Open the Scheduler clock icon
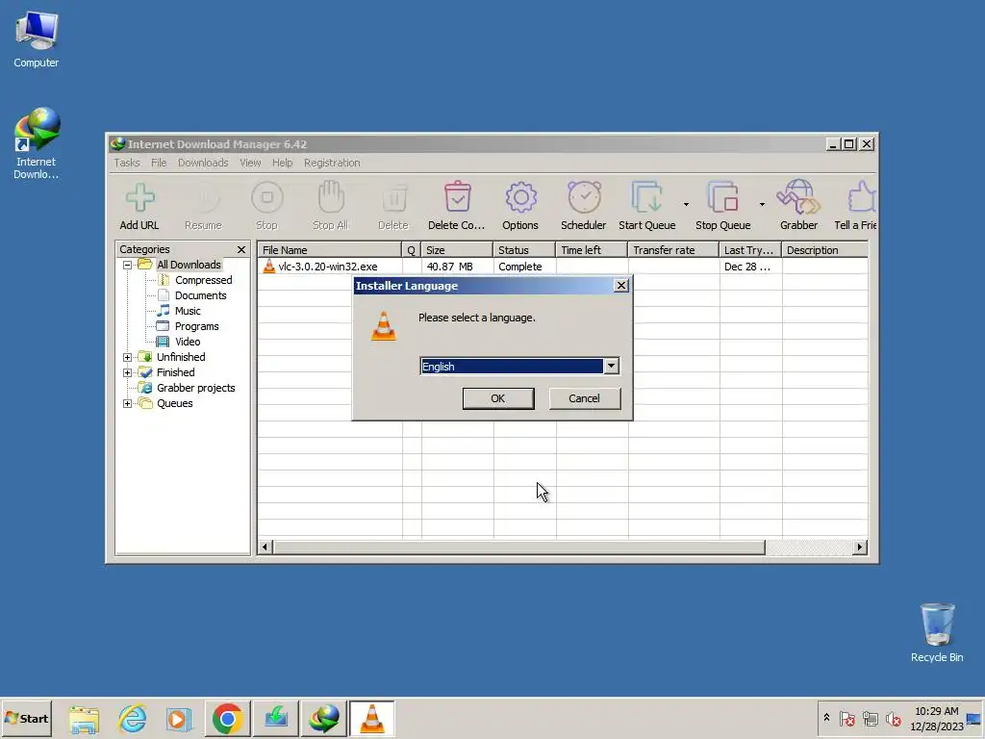Screen dimensions: 985x739 [584, 197]
